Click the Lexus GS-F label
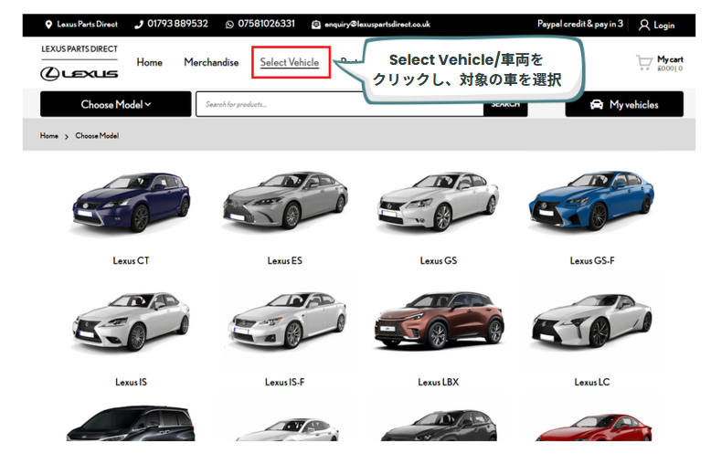Viewport: 722px width, 454px height. [x=592, y=260]
